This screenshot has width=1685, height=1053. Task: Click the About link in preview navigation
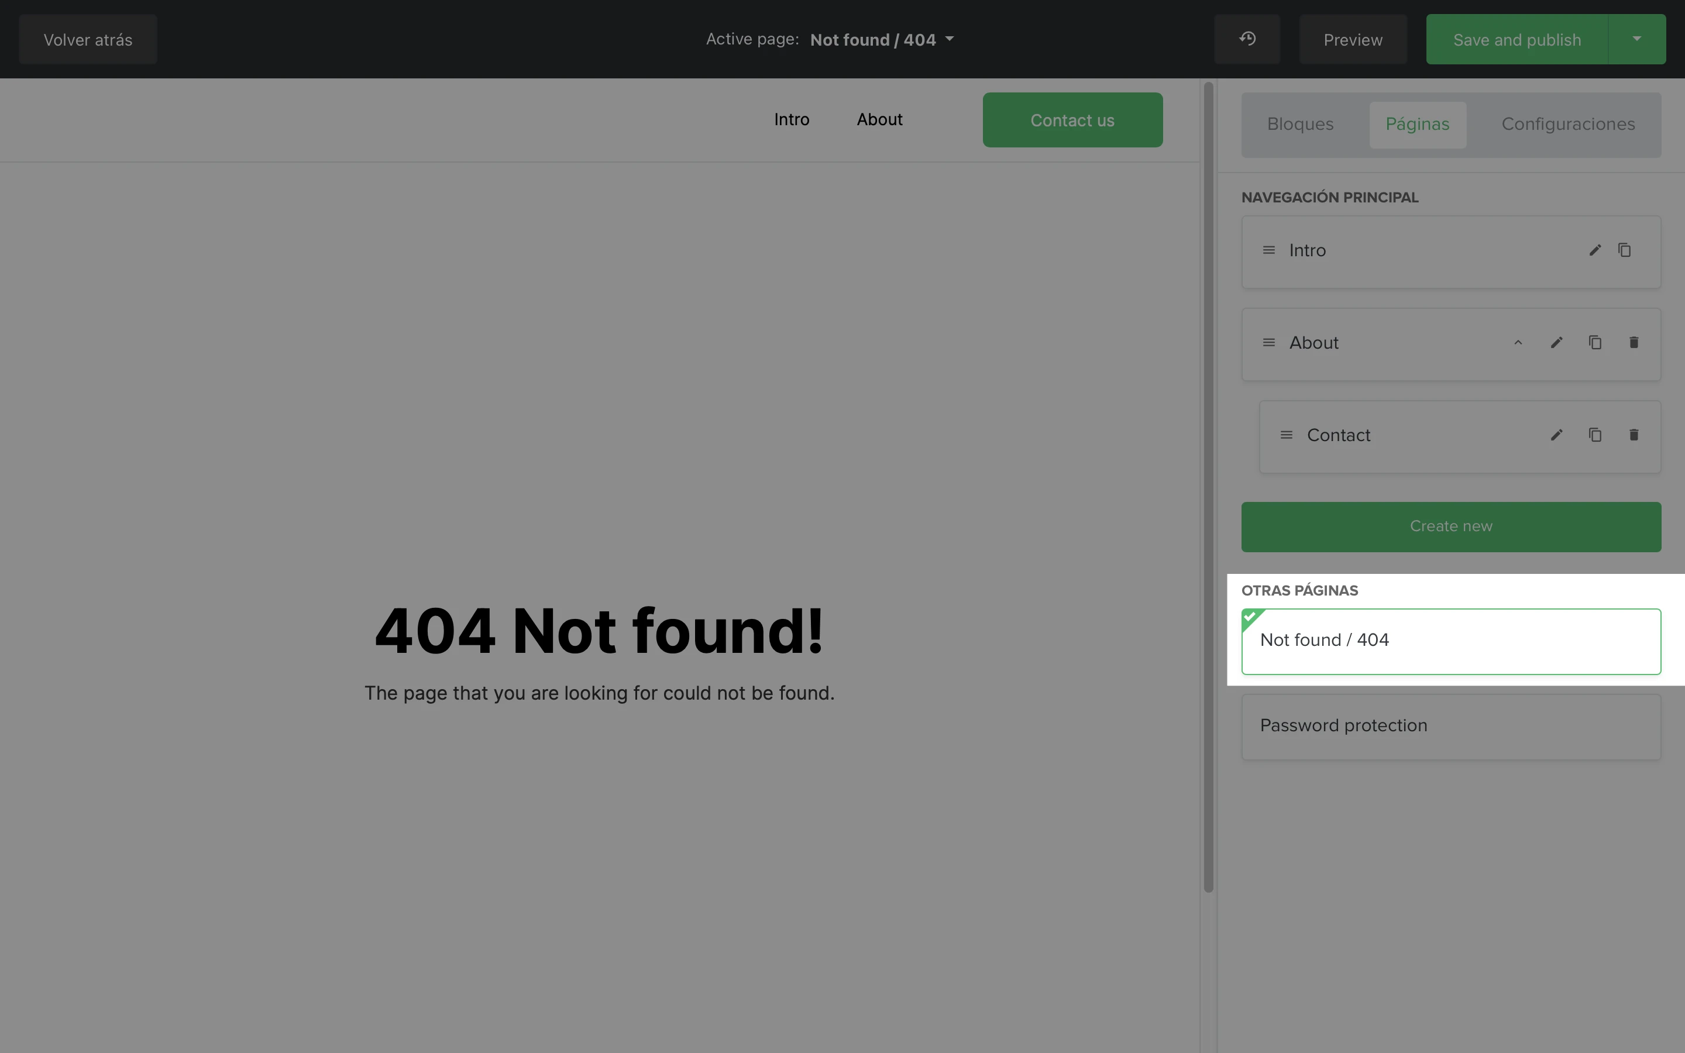(879, 120)
